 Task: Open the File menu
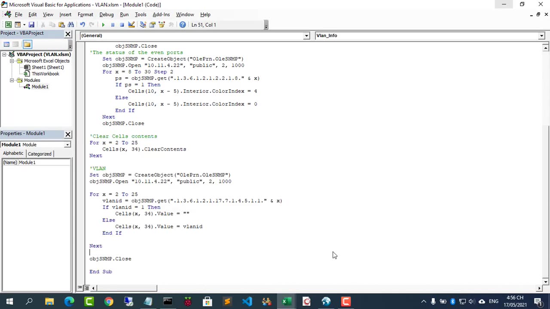(x=18, y=15)
